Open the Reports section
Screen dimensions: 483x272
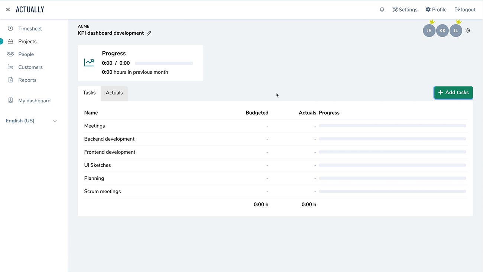27,80
